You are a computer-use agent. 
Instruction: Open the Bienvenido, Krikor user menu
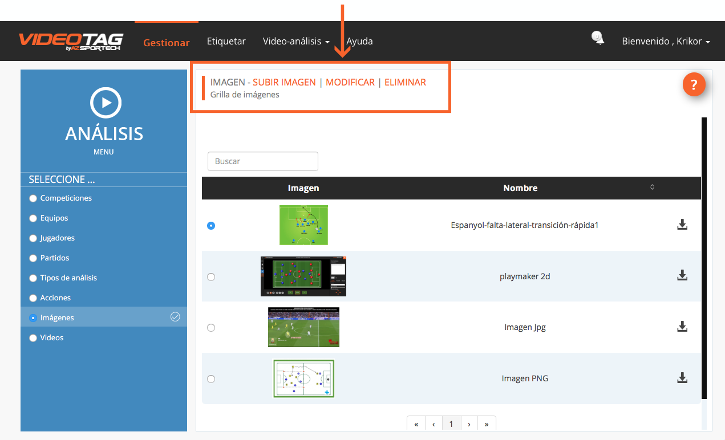click(x=665, y=42)
